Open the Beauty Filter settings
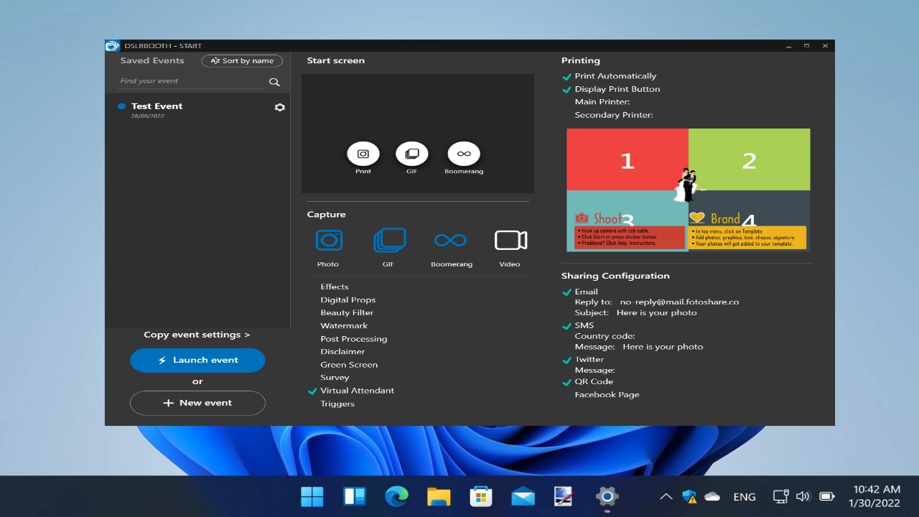The image size is (919, 517). coord(347,313)
